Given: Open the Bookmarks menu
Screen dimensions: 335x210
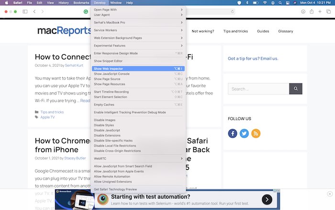Looking at the screenshot, I should [81, 3].
